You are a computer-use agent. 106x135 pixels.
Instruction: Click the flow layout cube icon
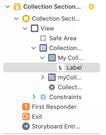52,87
